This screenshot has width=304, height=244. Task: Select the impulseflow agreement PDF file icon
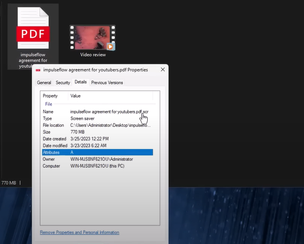coord(33,28)
